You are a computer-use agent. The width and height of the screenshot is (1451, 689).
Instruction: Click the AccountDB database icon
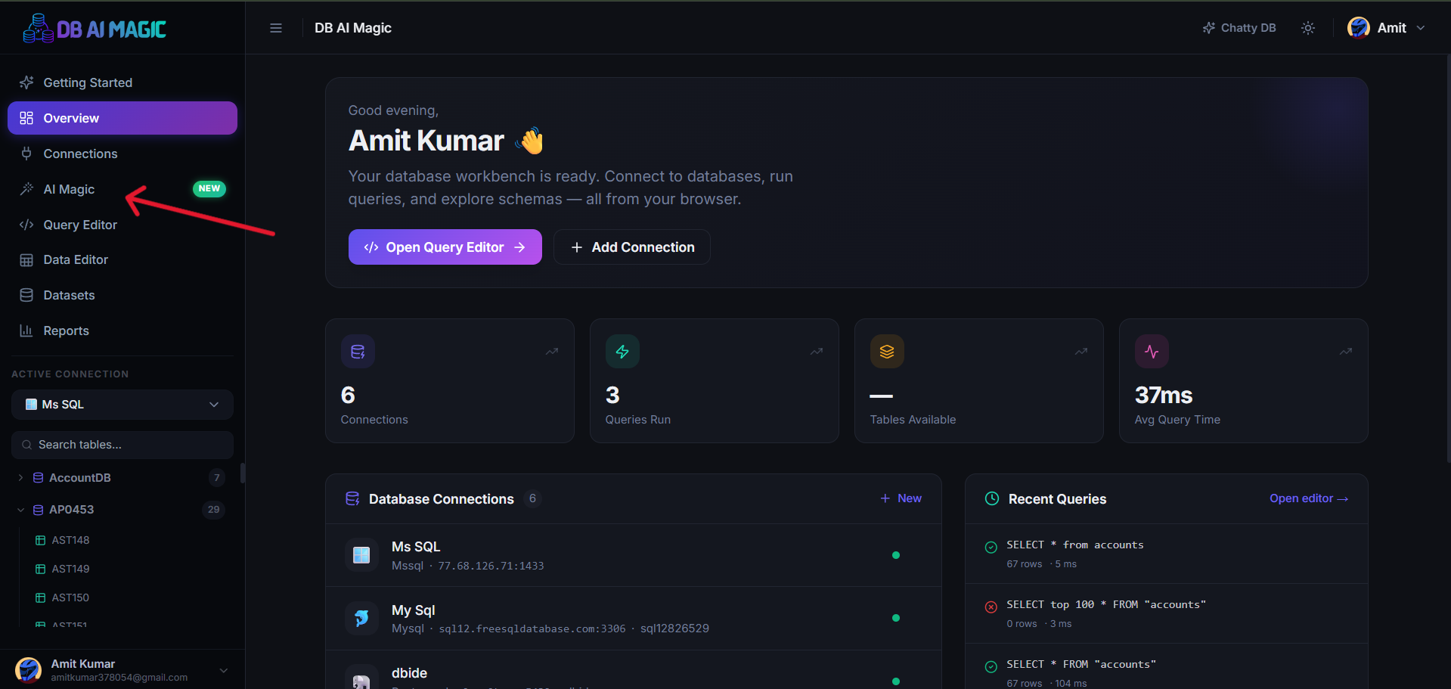pyautogui.click(x=38, y=478)
